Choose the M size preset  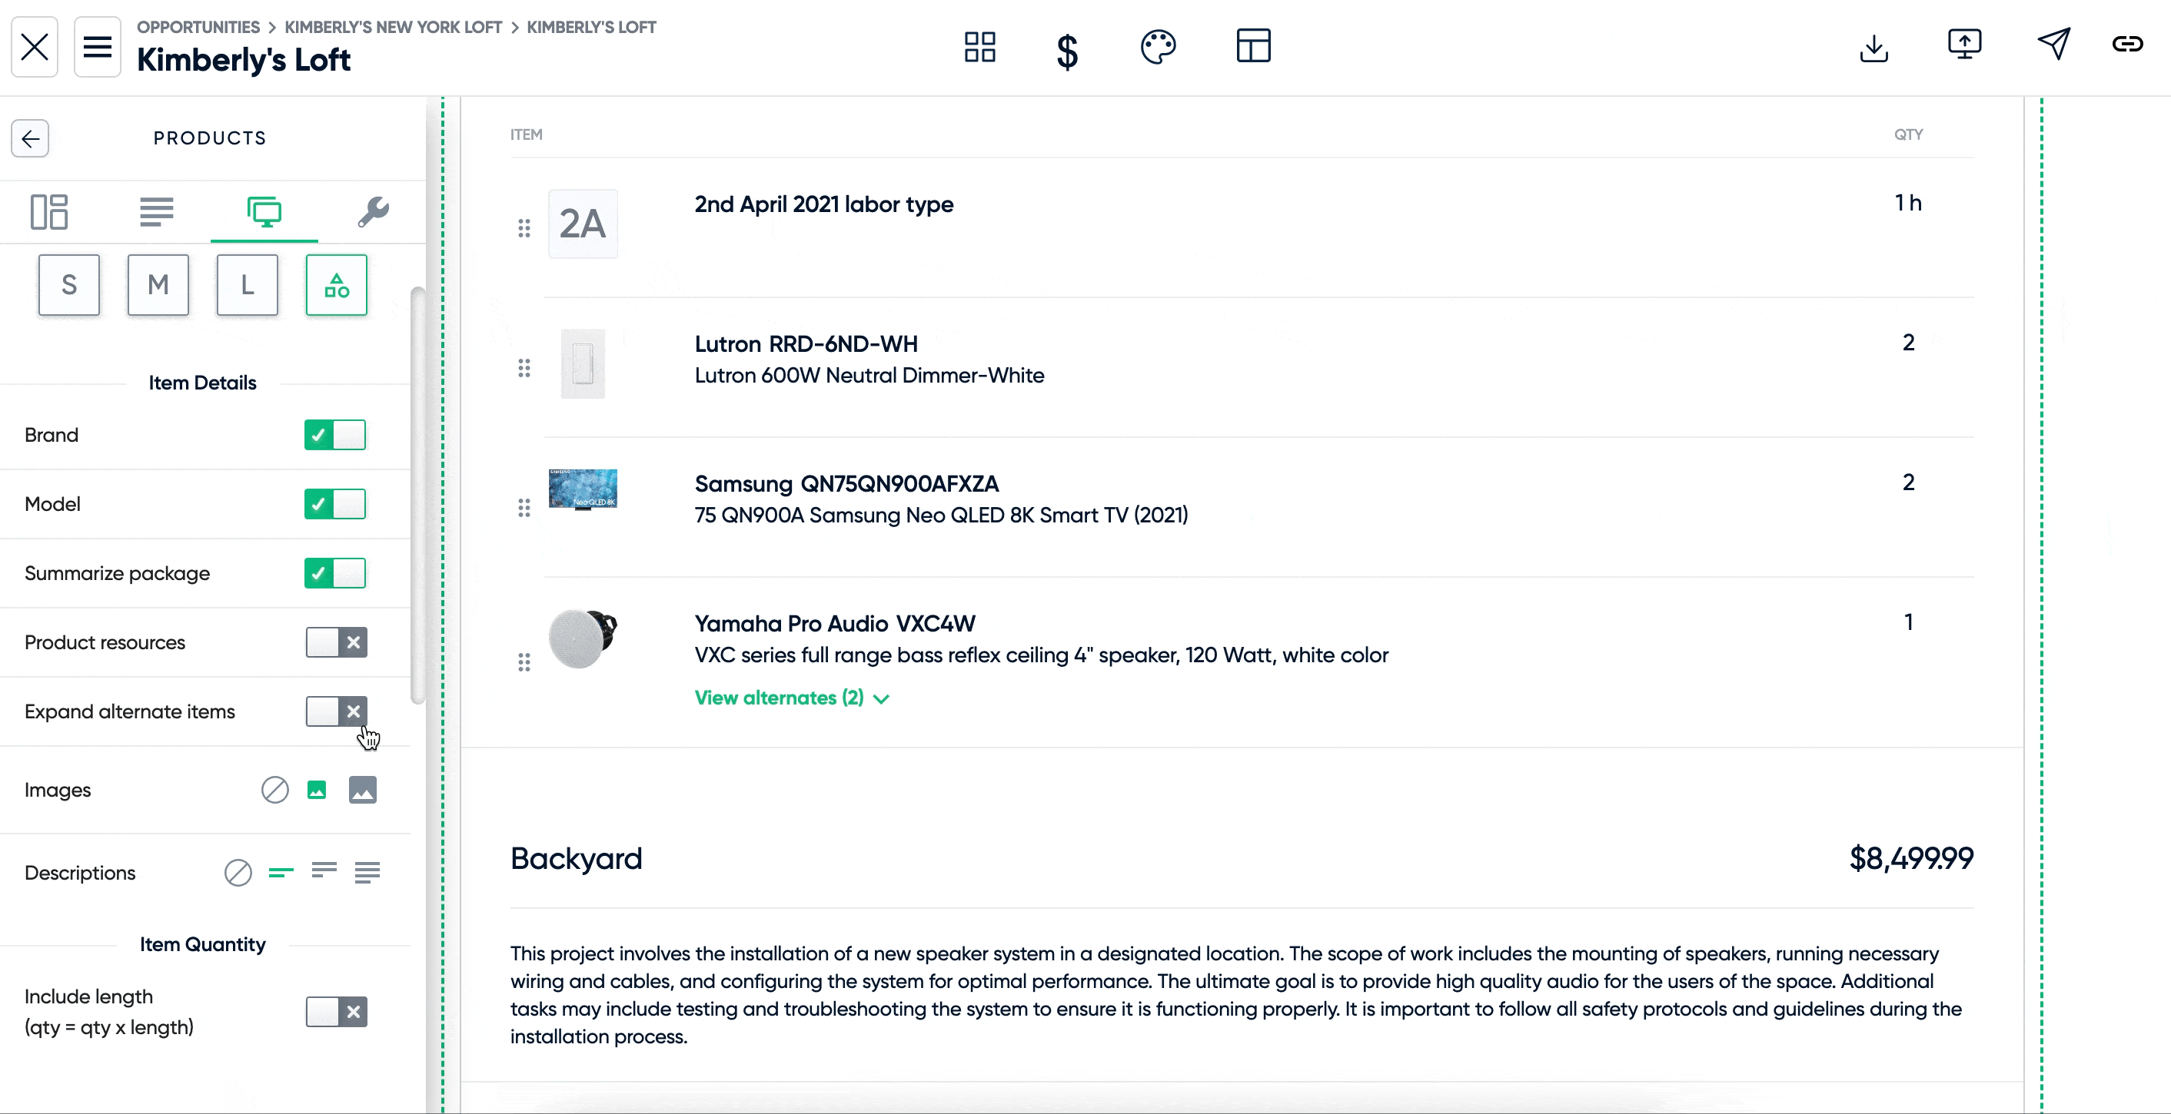[x=158, y=284]
